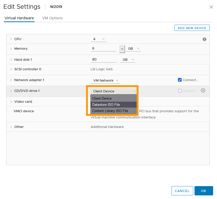
Task: Expand Hard disk 1 details
Action: [11, 60]
